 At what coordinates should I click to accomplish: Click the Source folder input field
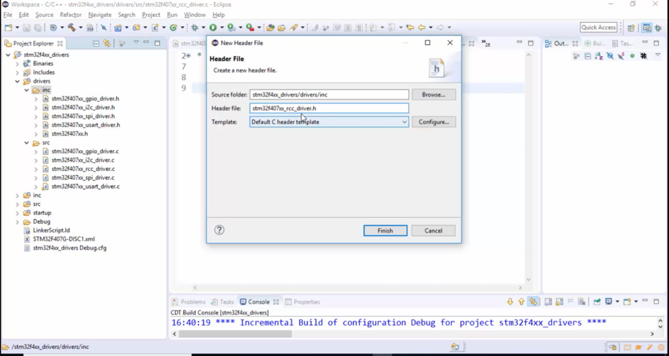pyautogui.click(x=329, y=95)
